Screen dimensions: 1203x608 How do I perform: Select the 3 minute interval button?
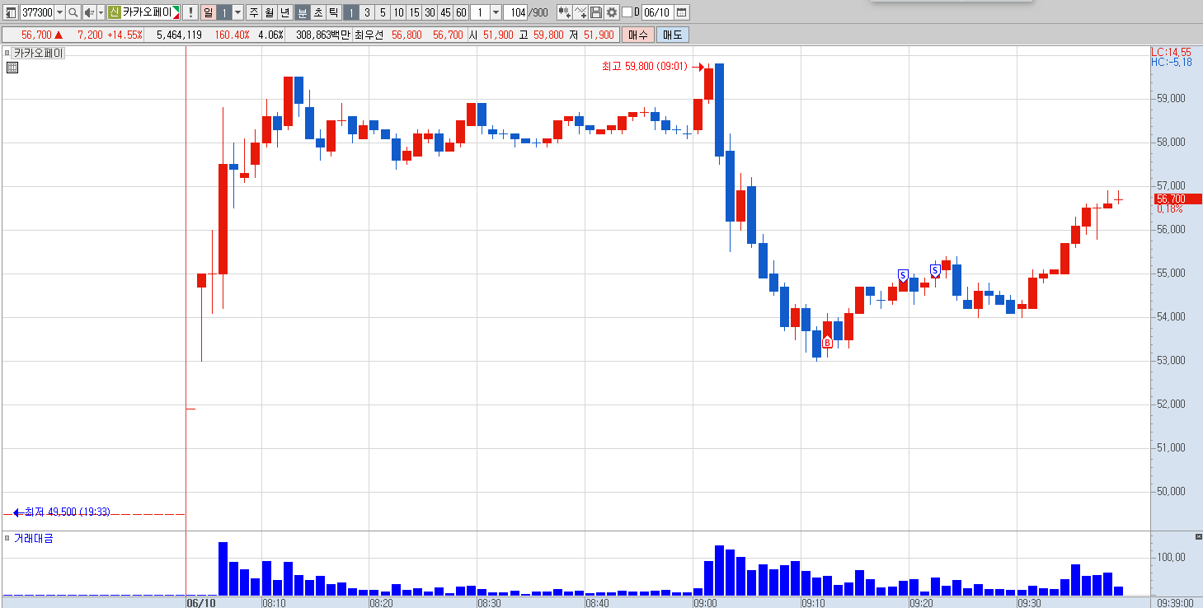(367, 12)
